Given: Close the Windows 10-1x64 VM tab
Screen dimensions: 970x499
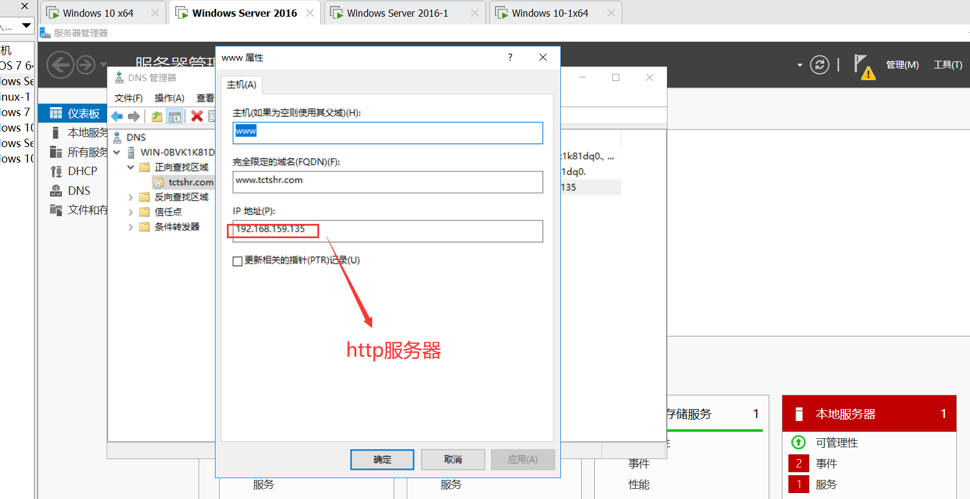Looking at the screenshot, I should point(611,13).
